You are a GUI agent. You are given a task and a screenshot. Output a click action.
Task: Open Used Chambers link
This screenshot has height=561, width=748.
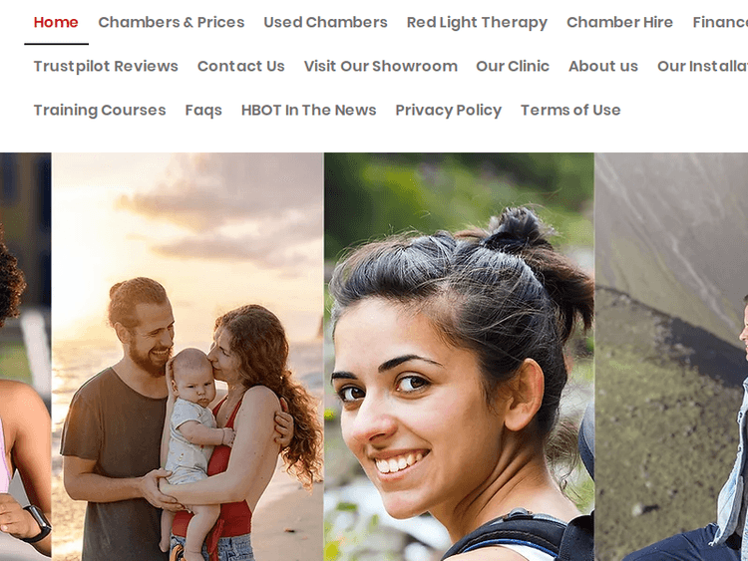tap(325, 22)
